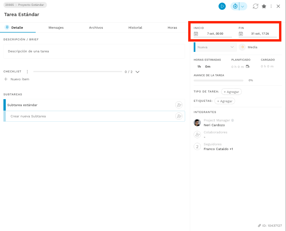Click the Media priority label
Viewport: 286px width, 231px height.
(x=253, y=47)
